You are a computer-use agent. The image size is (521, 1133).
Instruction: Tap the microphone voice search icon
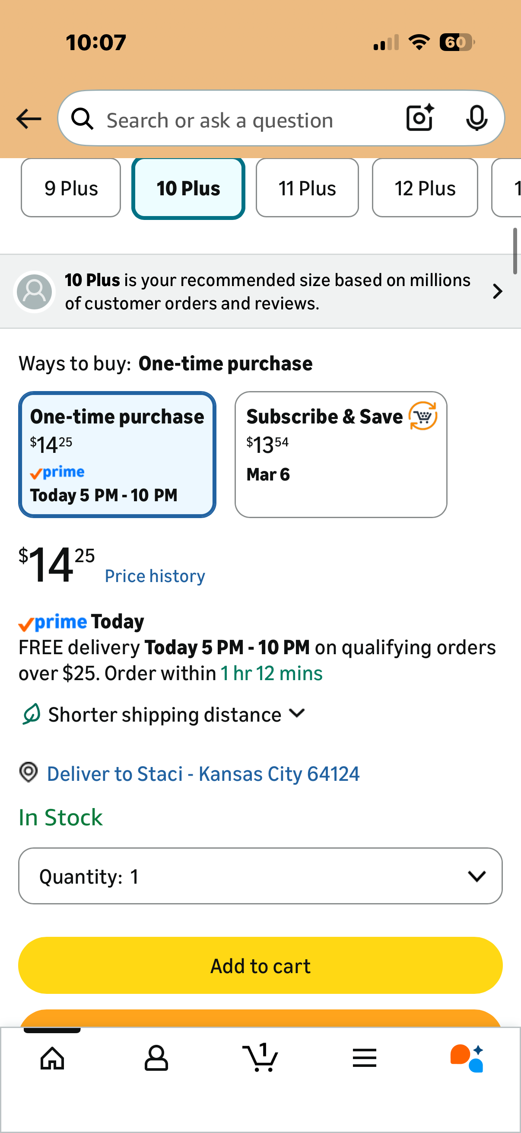coord(476,118)
